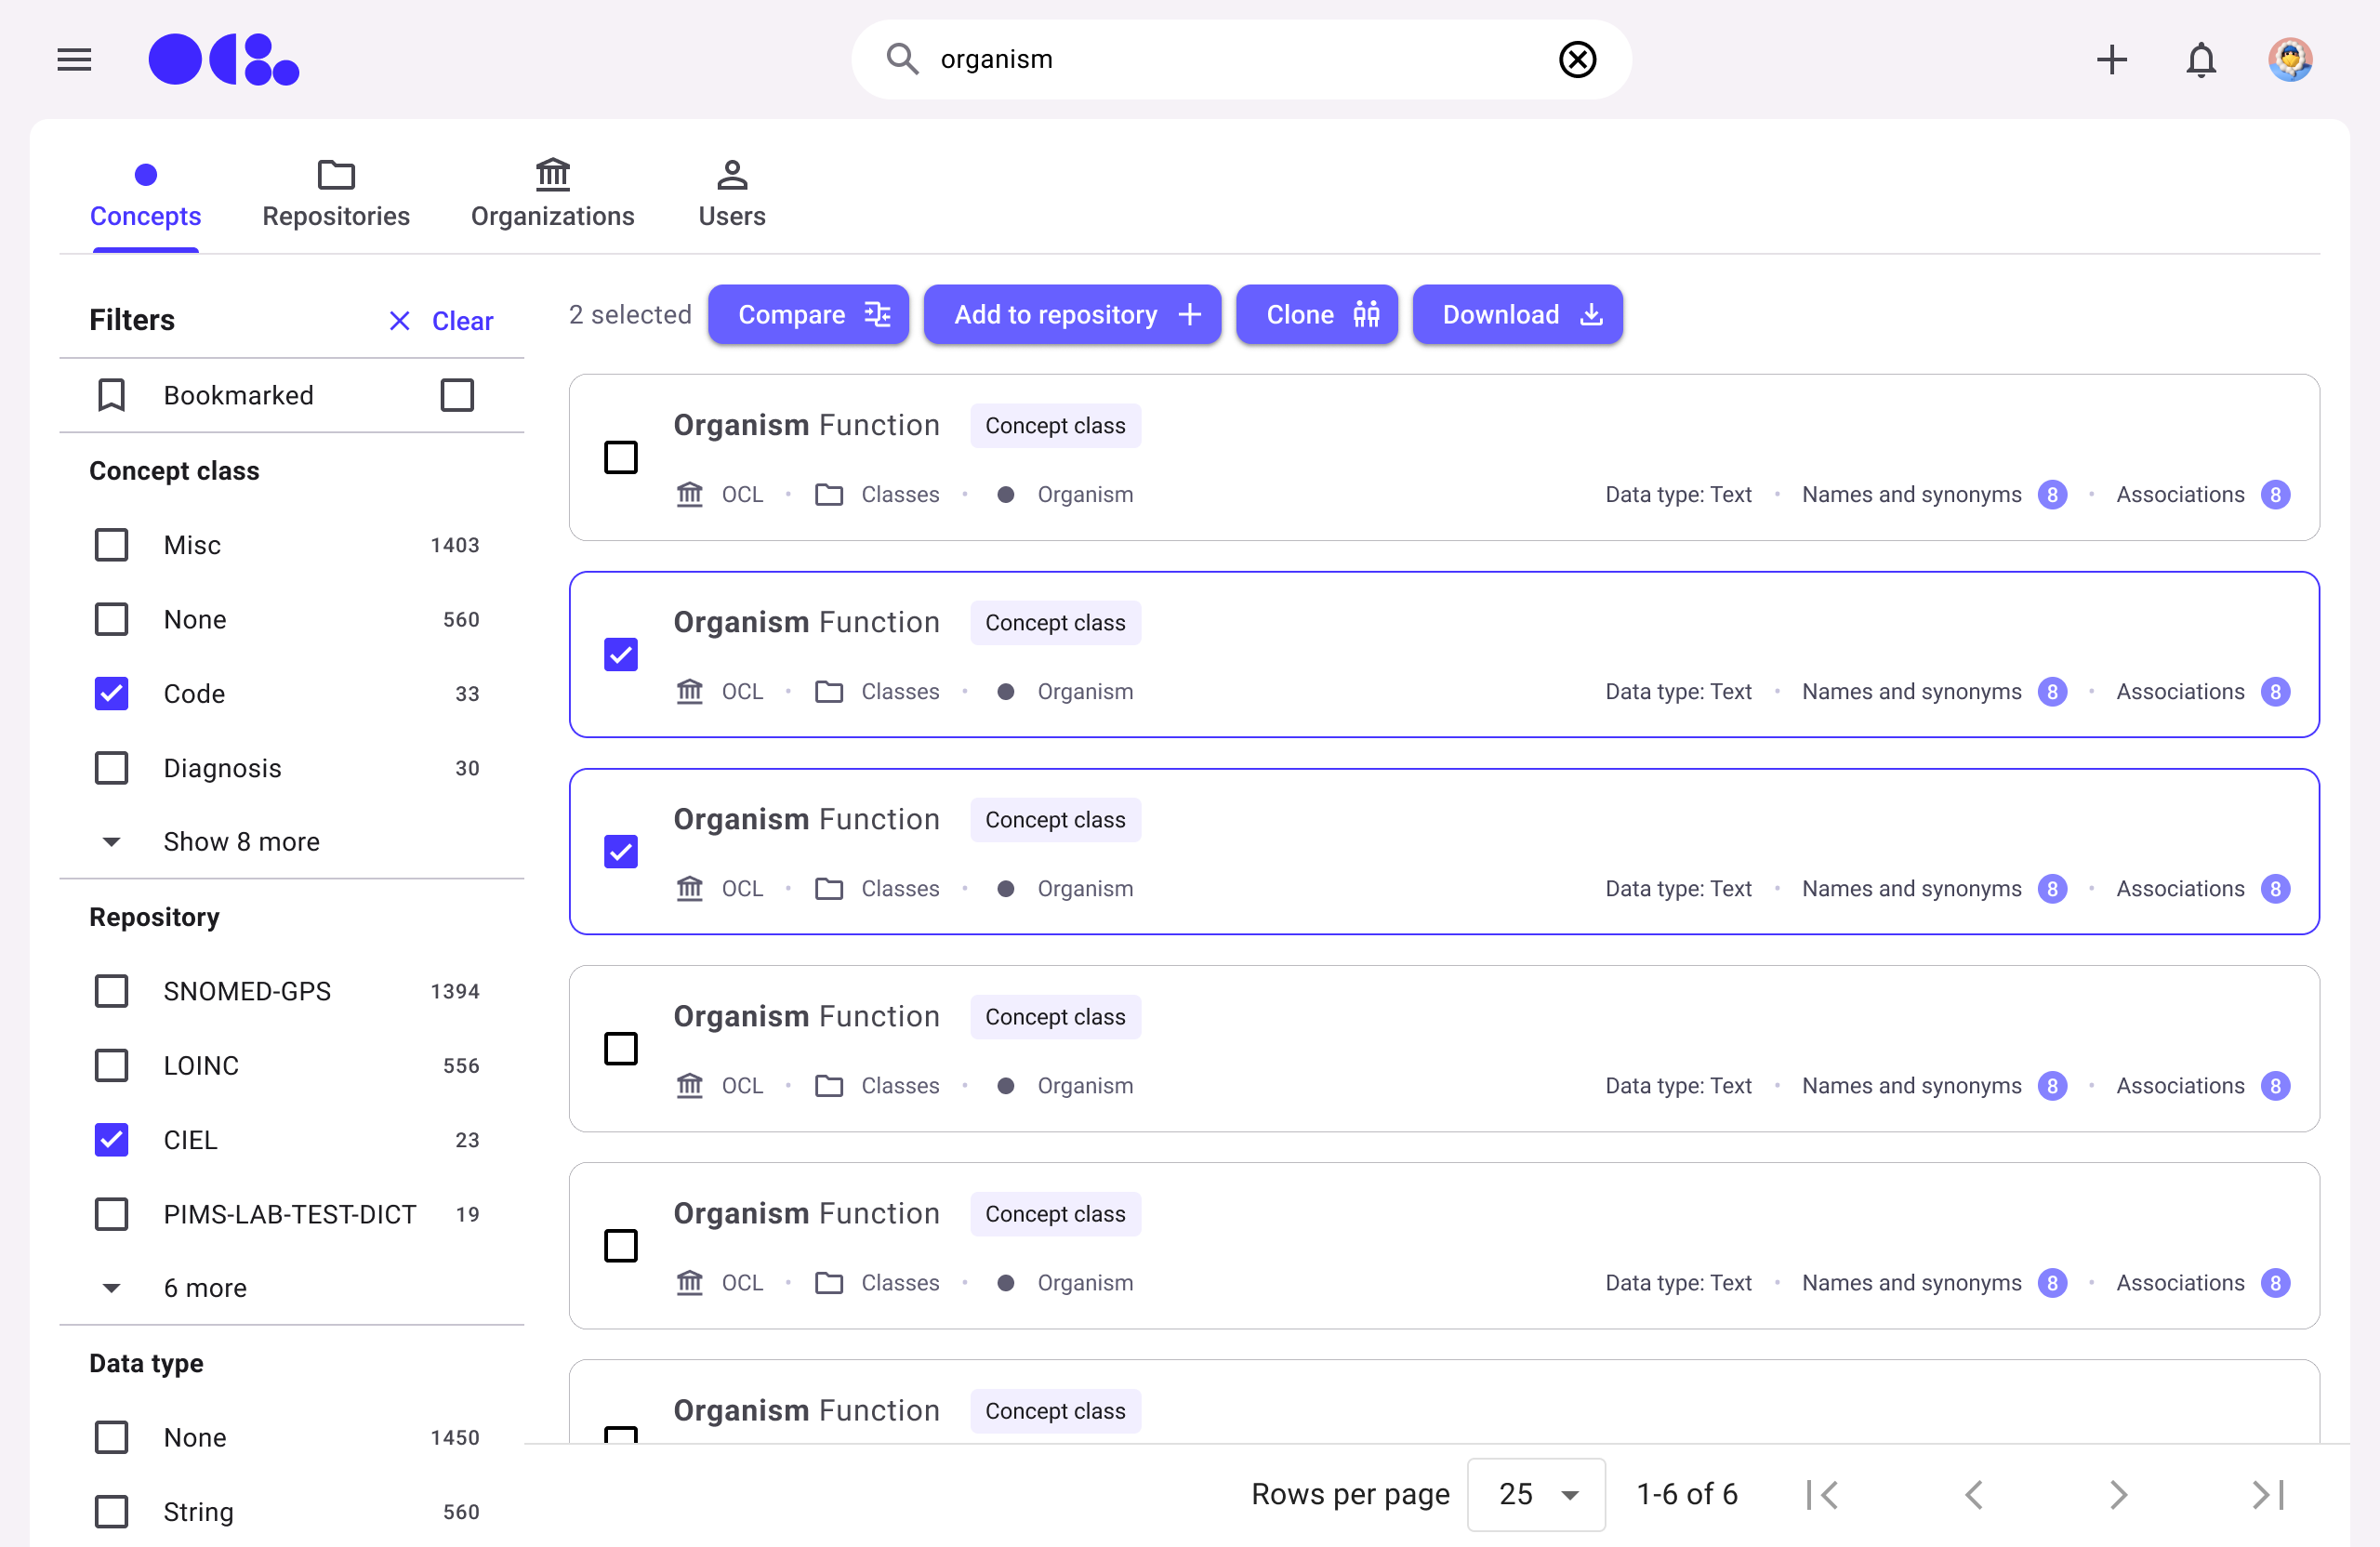Open the hamburger menu icon

(x=74, y=60)
